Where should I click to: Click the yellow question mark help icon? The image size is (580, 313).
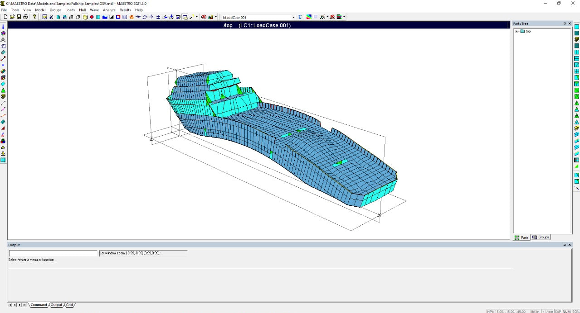[x=35, y=17]
